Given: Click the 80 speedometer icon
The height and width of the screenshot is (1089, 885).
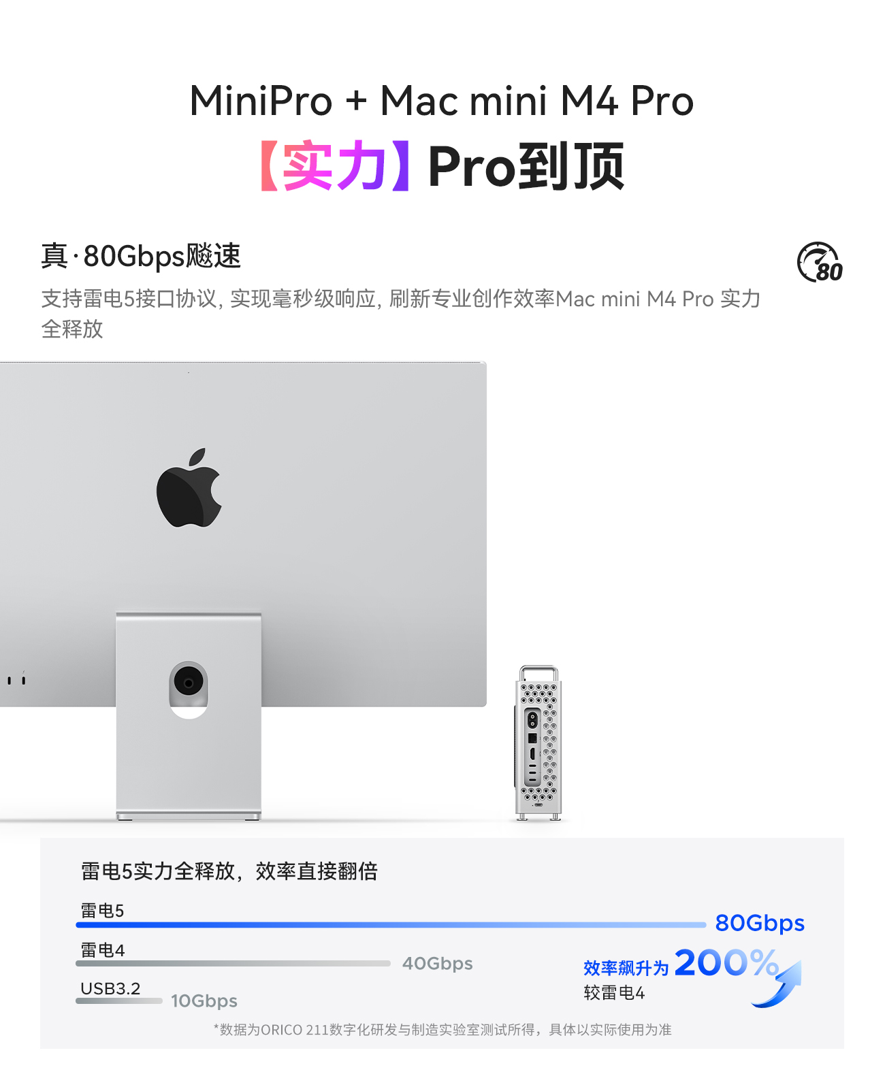Looking at the screenshot, I should [x=820, y=262].
